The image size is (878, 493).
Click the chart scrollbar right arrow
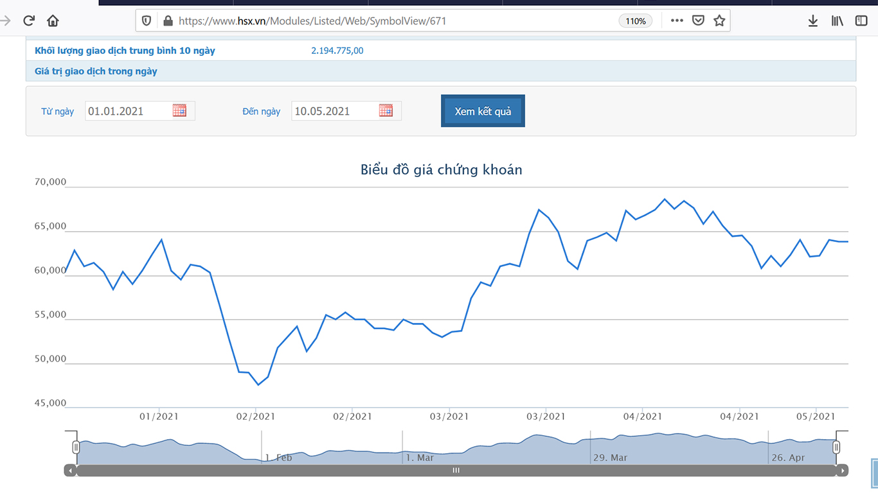pos(842,471)
